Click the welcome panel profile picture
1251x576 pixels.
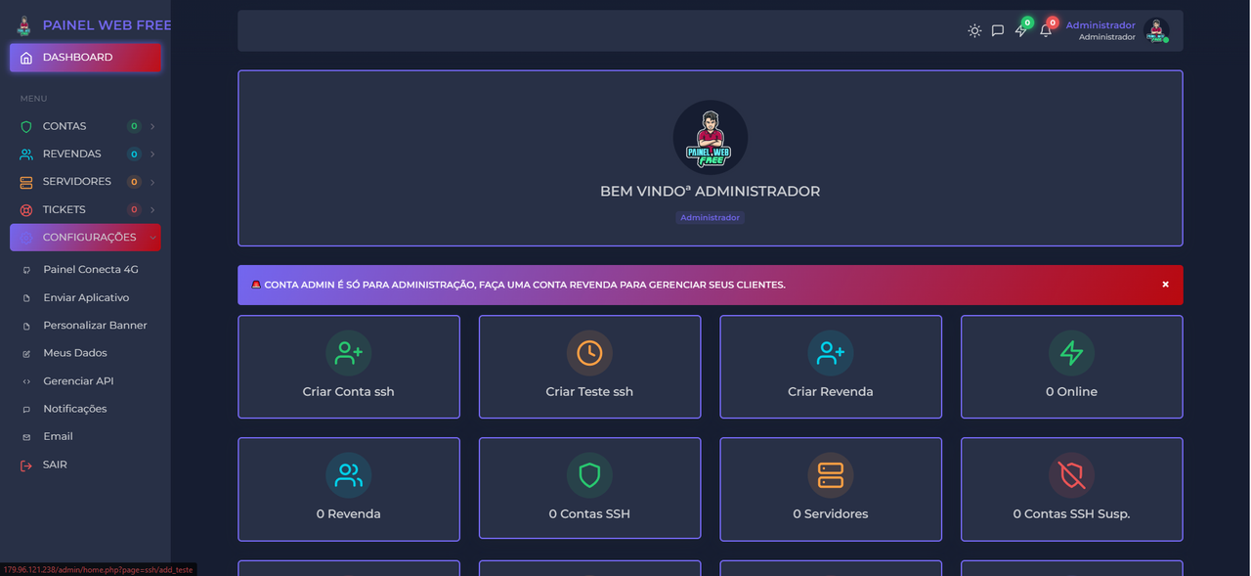pos(711,138)
